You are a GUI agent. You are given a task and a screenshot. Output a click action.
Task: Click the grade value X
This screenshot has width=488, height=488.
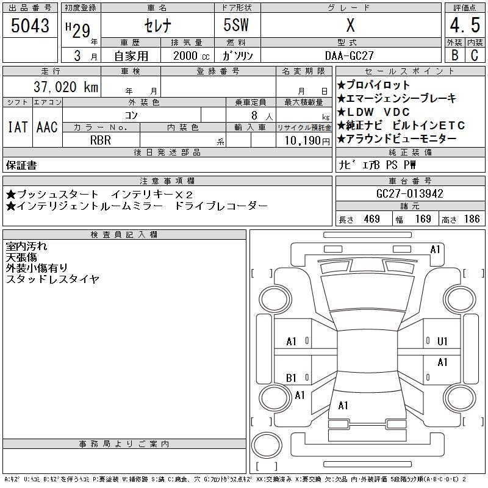(x=350, y=25)
